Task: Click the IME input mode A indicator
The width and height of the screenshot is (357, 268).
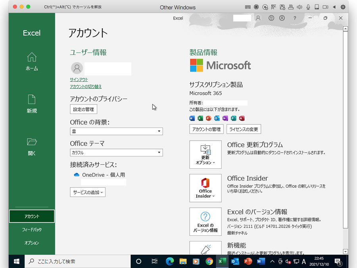Action: click(x=304, y=261)
